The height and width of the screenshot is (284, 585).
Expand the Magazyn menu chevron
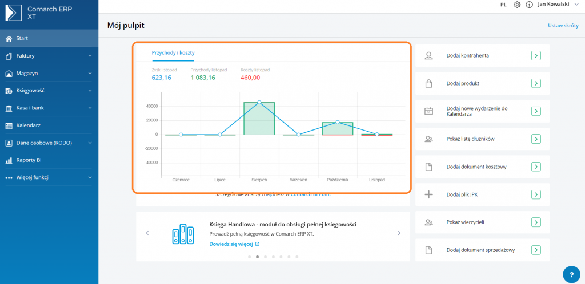(90, 74)
